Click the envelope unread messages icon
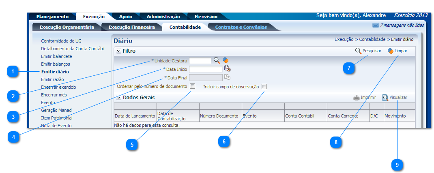Image resolution: width=434 pixels, height=173 pixels. pyautogui.click(x=375, y=25)
